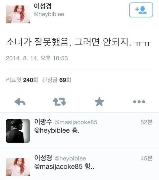The width and height of the screenshot is (159, 180).
Task: Tap the retweet icon
Action: 60,102
